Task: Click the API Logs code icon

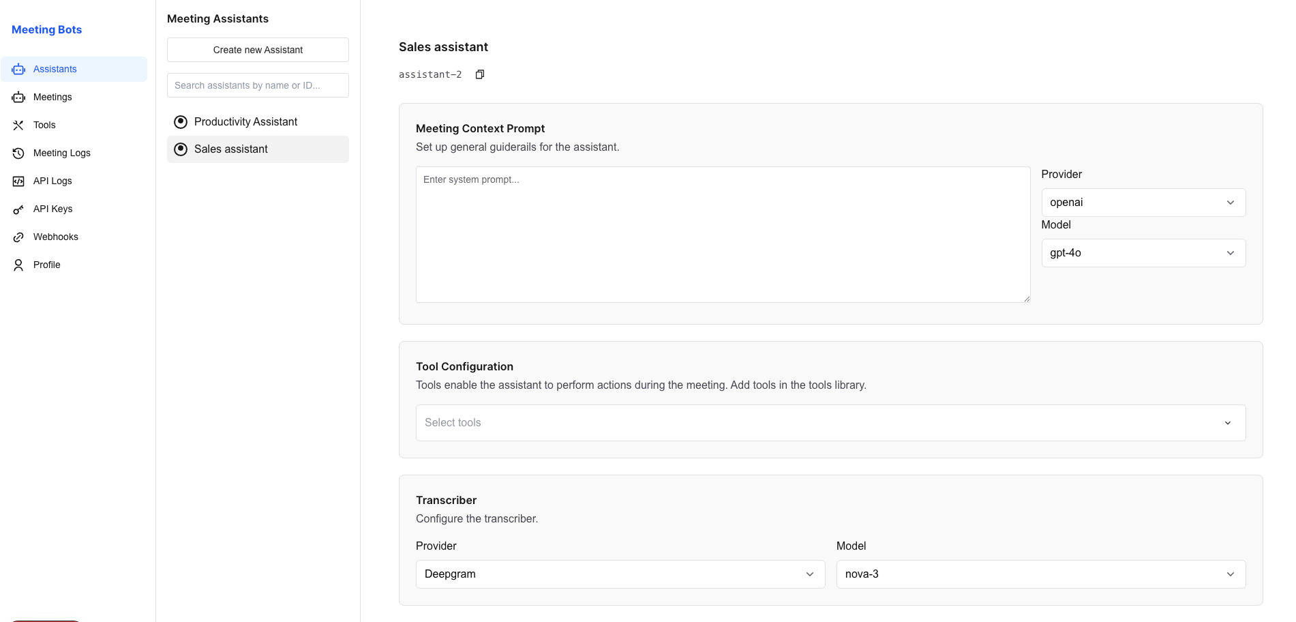Action: 18,181
